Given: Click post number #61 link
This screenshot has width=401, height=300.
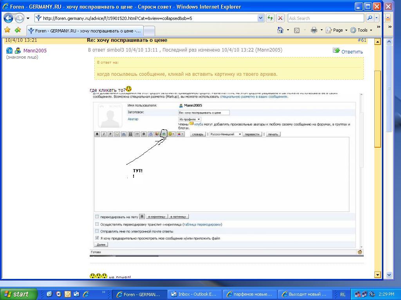Looking at the screenshot, I should pos(362,40).
